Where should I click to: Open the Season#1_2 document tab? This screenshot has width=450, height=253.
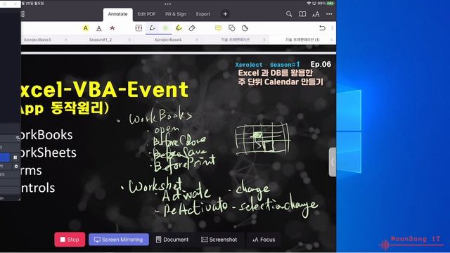point(101,39)
